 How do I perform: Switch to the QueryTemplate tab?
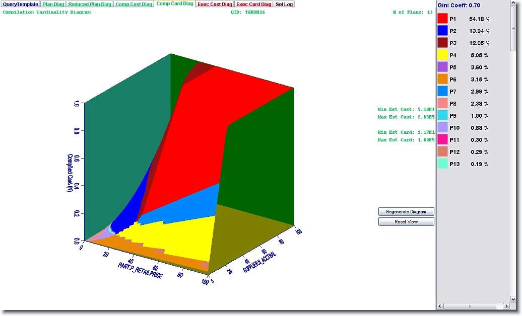[x=20, y=4]
